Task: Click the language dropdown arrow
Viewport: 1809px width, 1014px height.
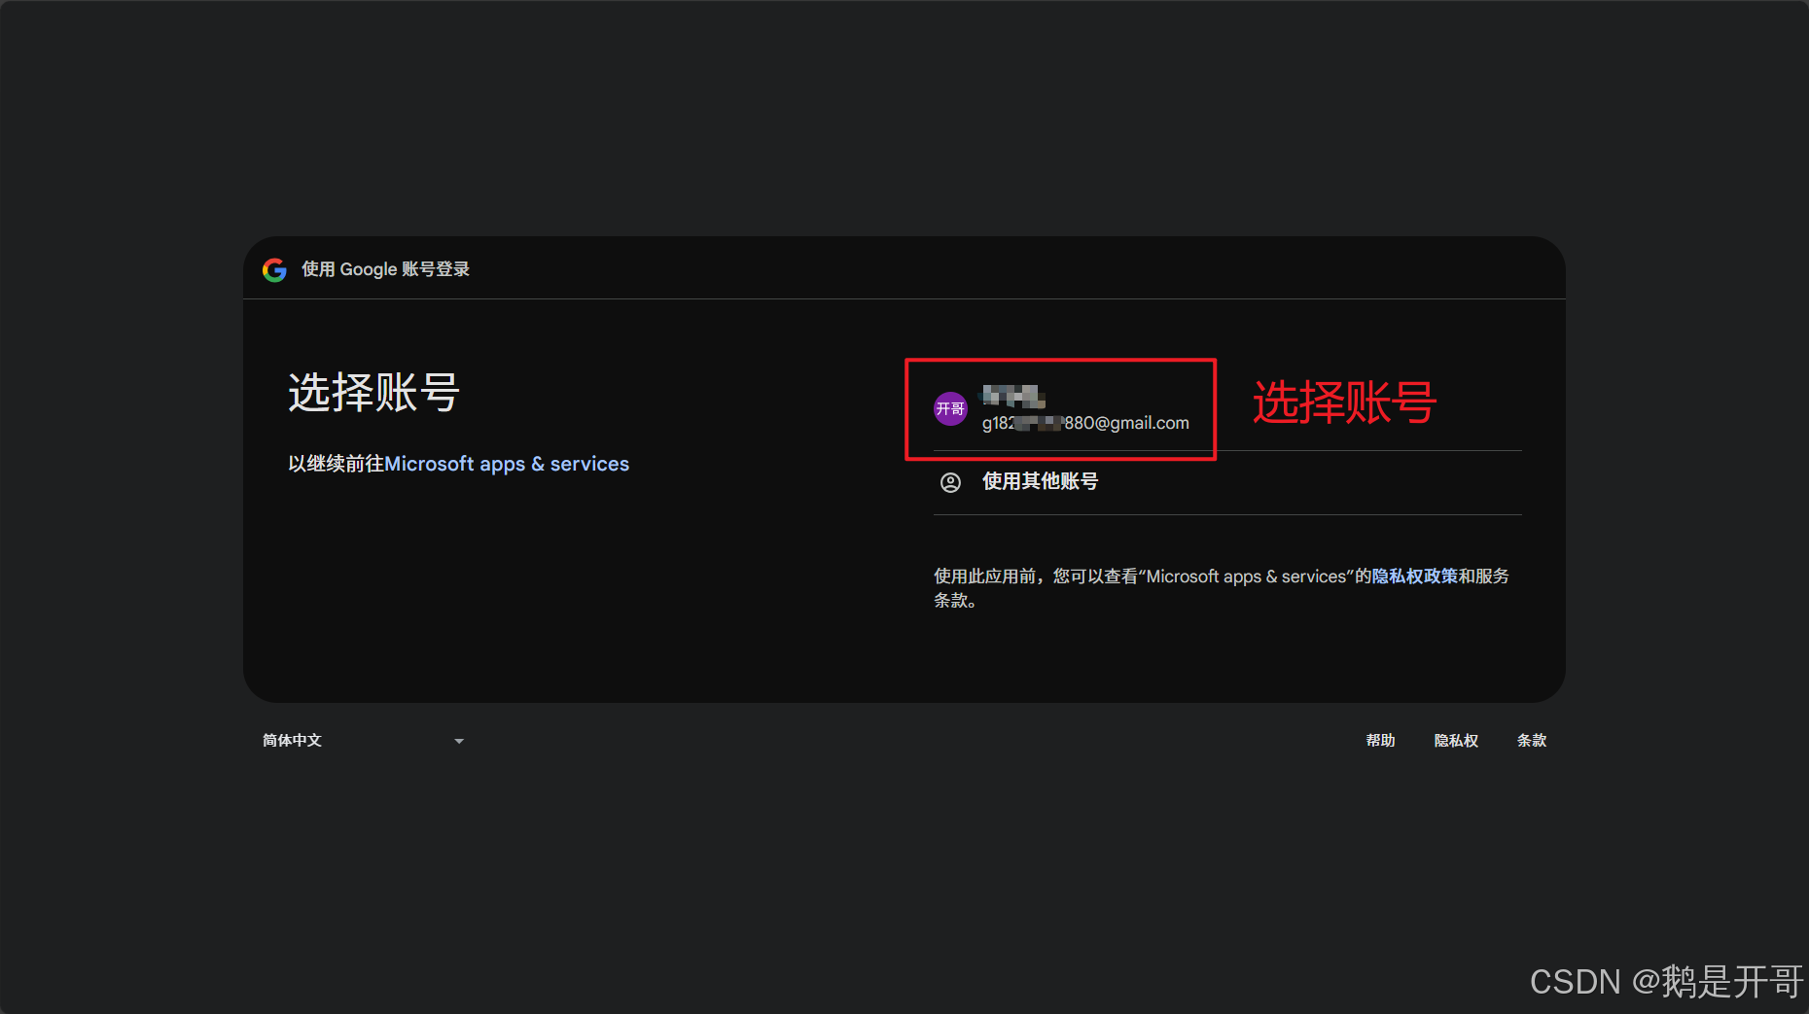Action: 459,742
